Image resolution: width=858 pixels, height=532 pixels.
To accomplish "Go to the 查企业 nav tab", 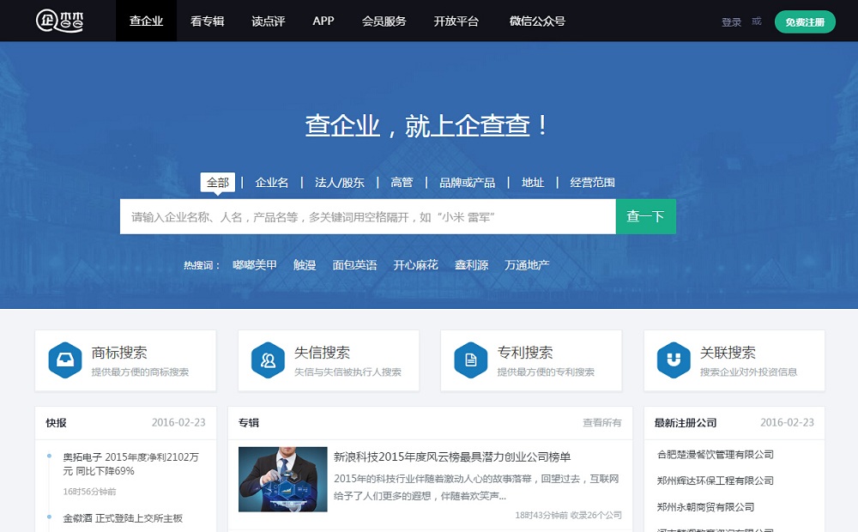I will 146,21.
